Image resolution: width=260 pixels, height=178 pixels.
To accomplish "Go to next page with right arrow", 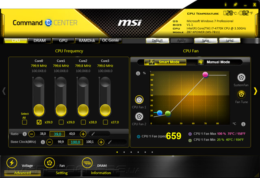I will (256, 91).
